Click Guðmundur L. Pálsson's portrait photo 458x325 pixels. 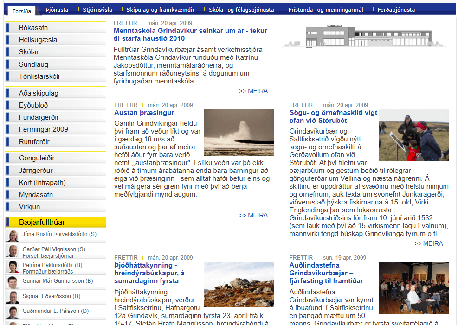[13, 312]
